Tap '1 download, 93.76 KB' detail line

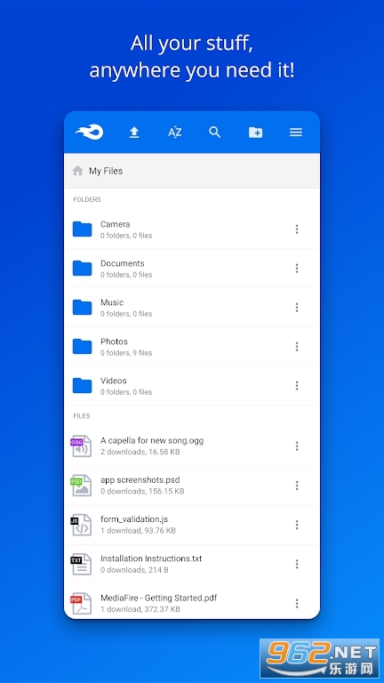point(138,531)
